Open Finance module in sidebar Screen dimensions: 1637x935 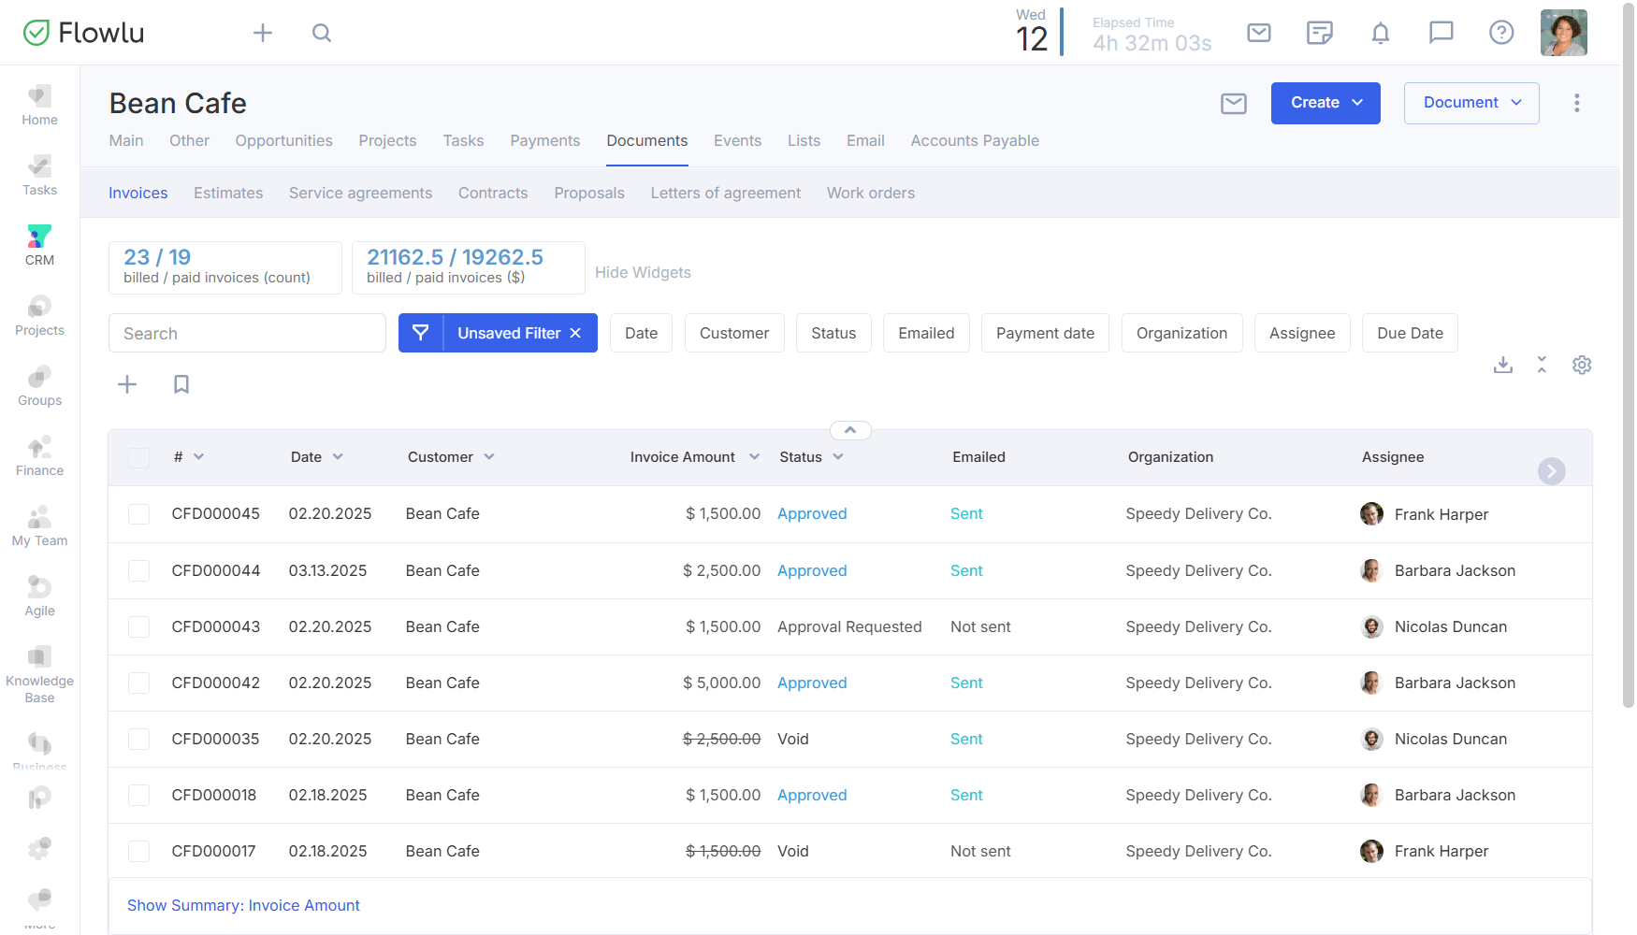coord(39,455)
